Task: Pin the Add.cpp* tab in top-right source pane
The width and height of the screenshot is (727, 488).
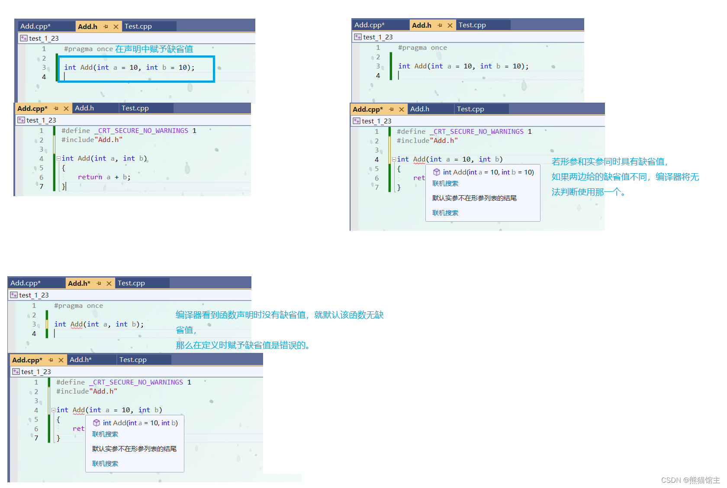Action: [x=391, y=110]
